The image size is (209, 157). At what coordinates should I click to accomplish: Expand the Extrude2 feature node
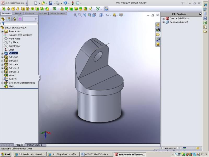click(2, 57)
